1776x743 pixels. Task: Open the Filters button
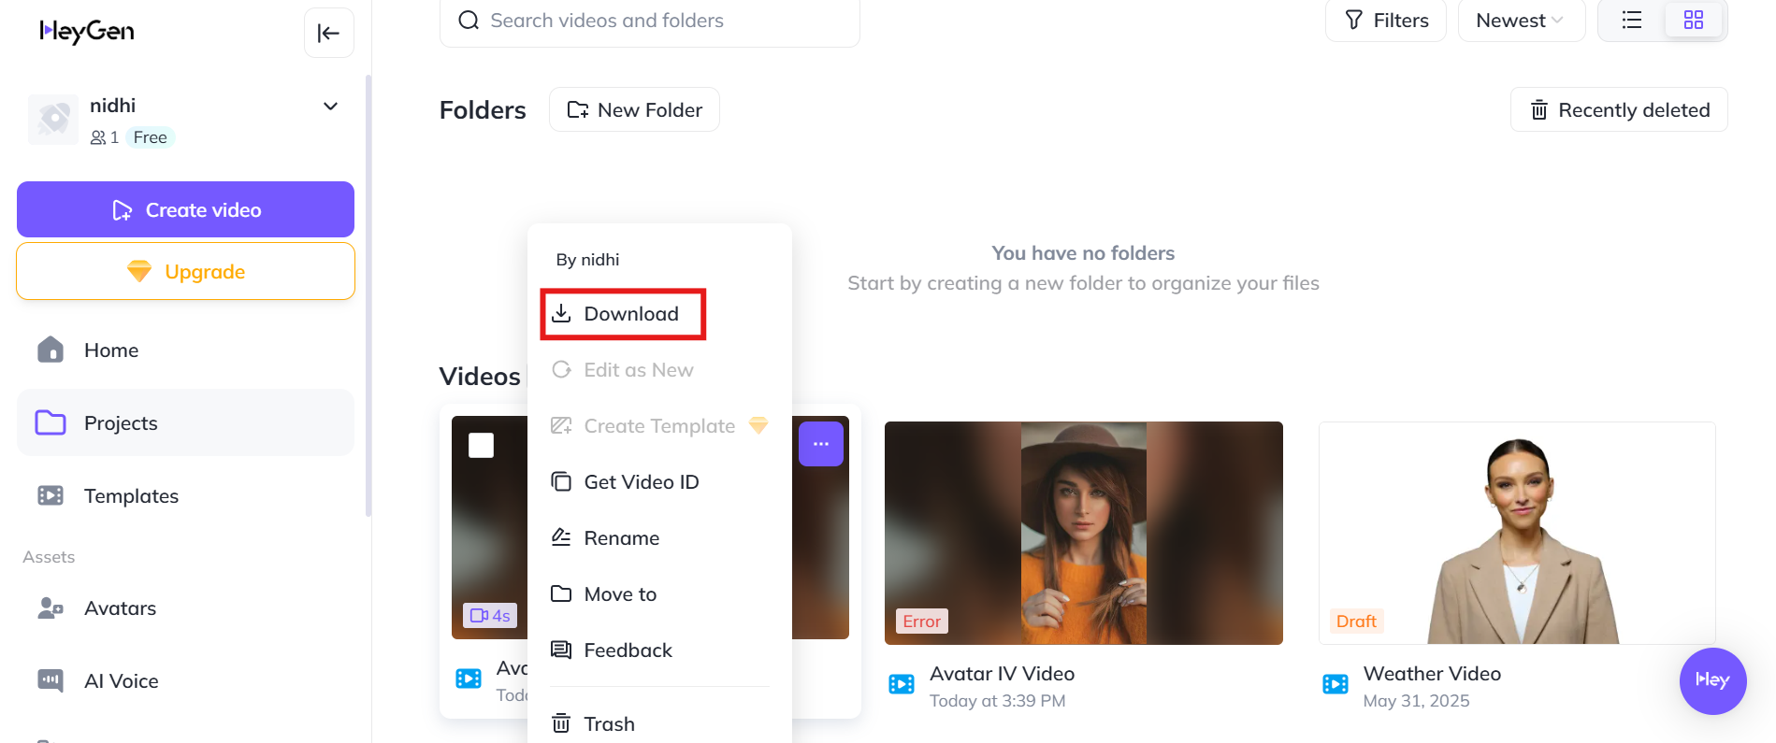(1386, 21)
